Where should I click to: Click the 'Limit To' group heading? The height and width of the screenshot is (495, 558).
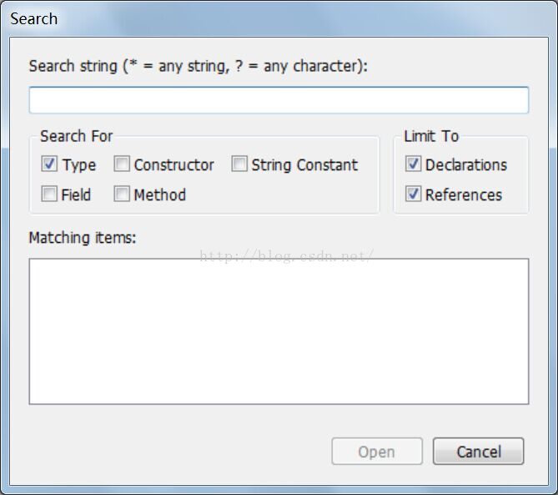(431, 136)
